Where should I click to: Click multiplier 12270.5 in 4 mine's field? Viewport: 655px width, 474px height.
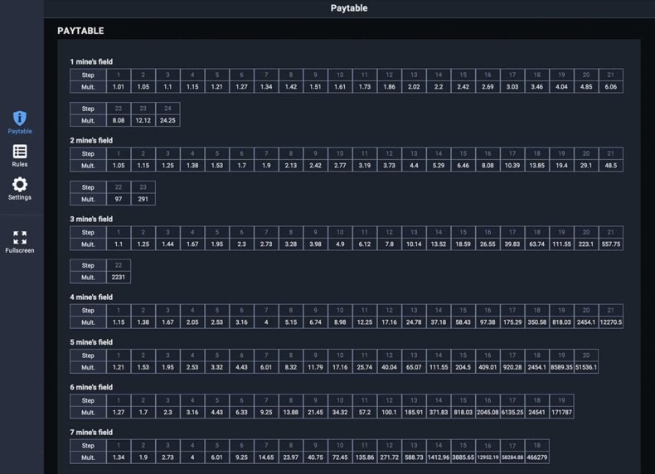611,322
